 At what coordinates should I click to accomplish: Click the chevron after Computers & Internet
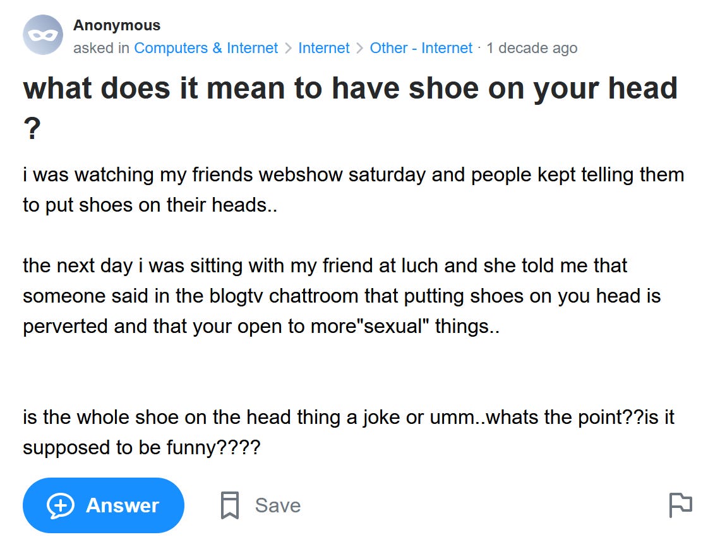[288, 48]
